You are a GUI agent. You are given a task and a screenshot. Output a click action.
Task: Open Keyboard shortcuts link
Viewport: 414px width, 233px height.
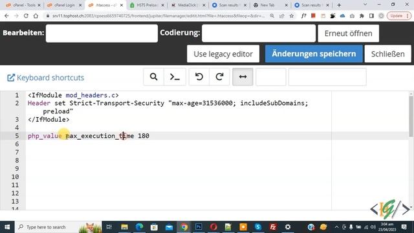(x=45, y=78)
